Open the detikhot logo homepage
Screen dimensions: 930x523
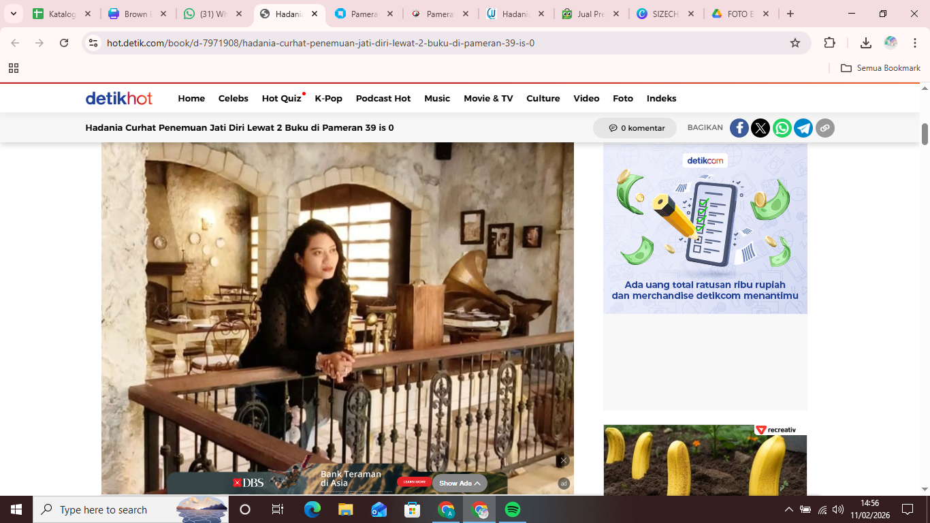point(119,98)
